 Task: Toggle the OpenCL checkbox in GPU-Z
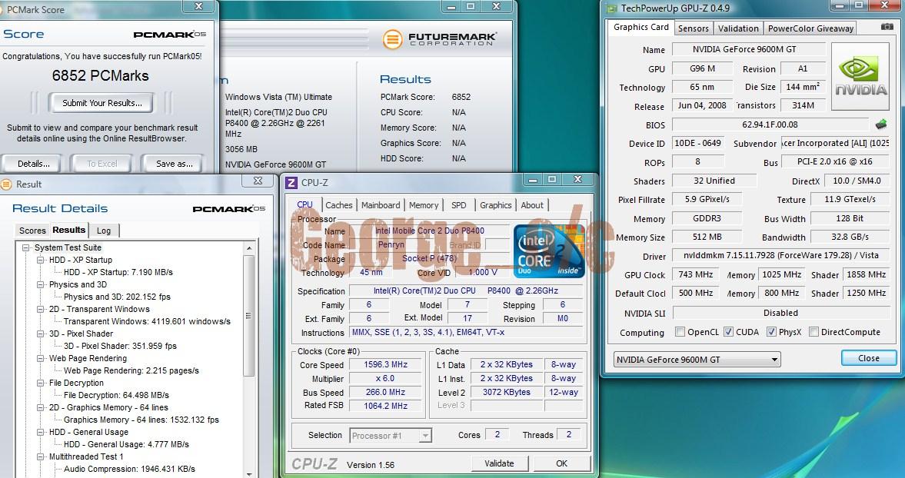click(x=680, y=331)
